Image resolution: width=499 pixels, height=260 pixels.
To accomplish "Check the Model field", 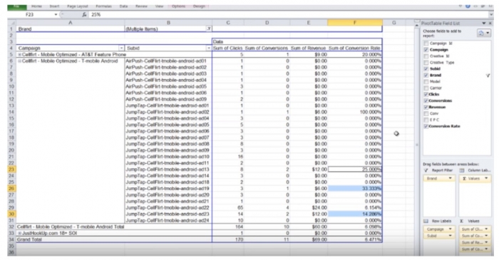I will (426, 81).
